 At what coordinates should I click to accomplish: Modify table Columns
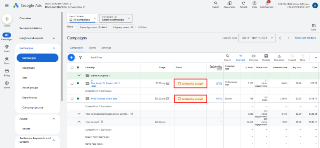(x=253, y=58)
